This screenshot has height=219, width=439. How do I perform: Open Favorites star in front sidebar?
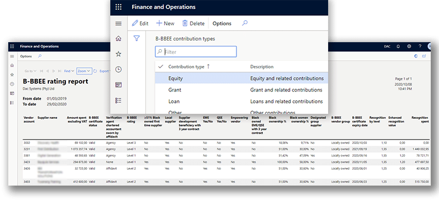[x=119, y=54]
